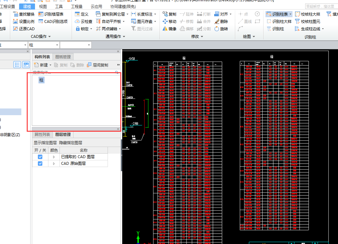Choose the 对齐 align tool
This screenshot has width=338, height=244.
click(x=221, y=14)
